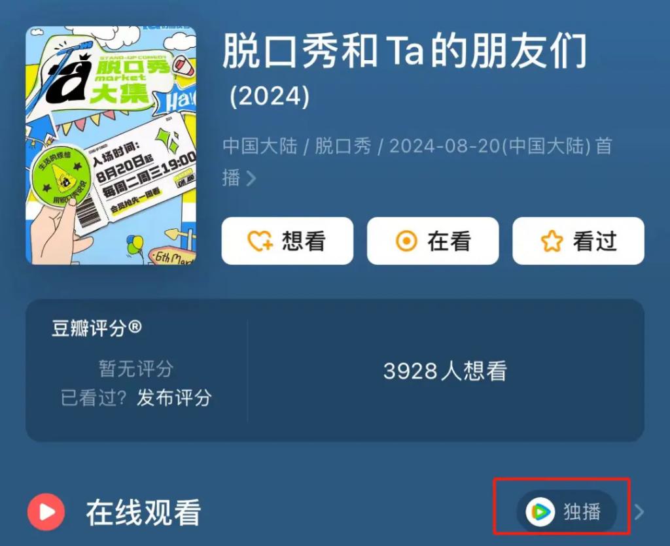Tap the red play icon beside 在线观看

click(x=46, y=512)
